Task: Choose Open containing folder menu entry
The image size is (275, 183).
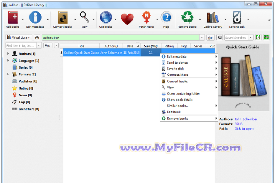Action: 189,93
